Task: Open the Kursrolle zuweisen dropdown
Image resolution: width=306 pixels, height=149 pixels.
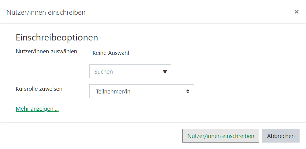Action: (x=141, y=91)
